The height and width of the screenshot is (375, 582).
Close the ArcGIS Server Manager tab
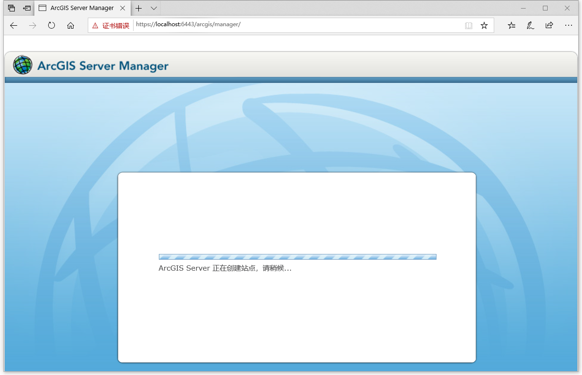point(123,8)
